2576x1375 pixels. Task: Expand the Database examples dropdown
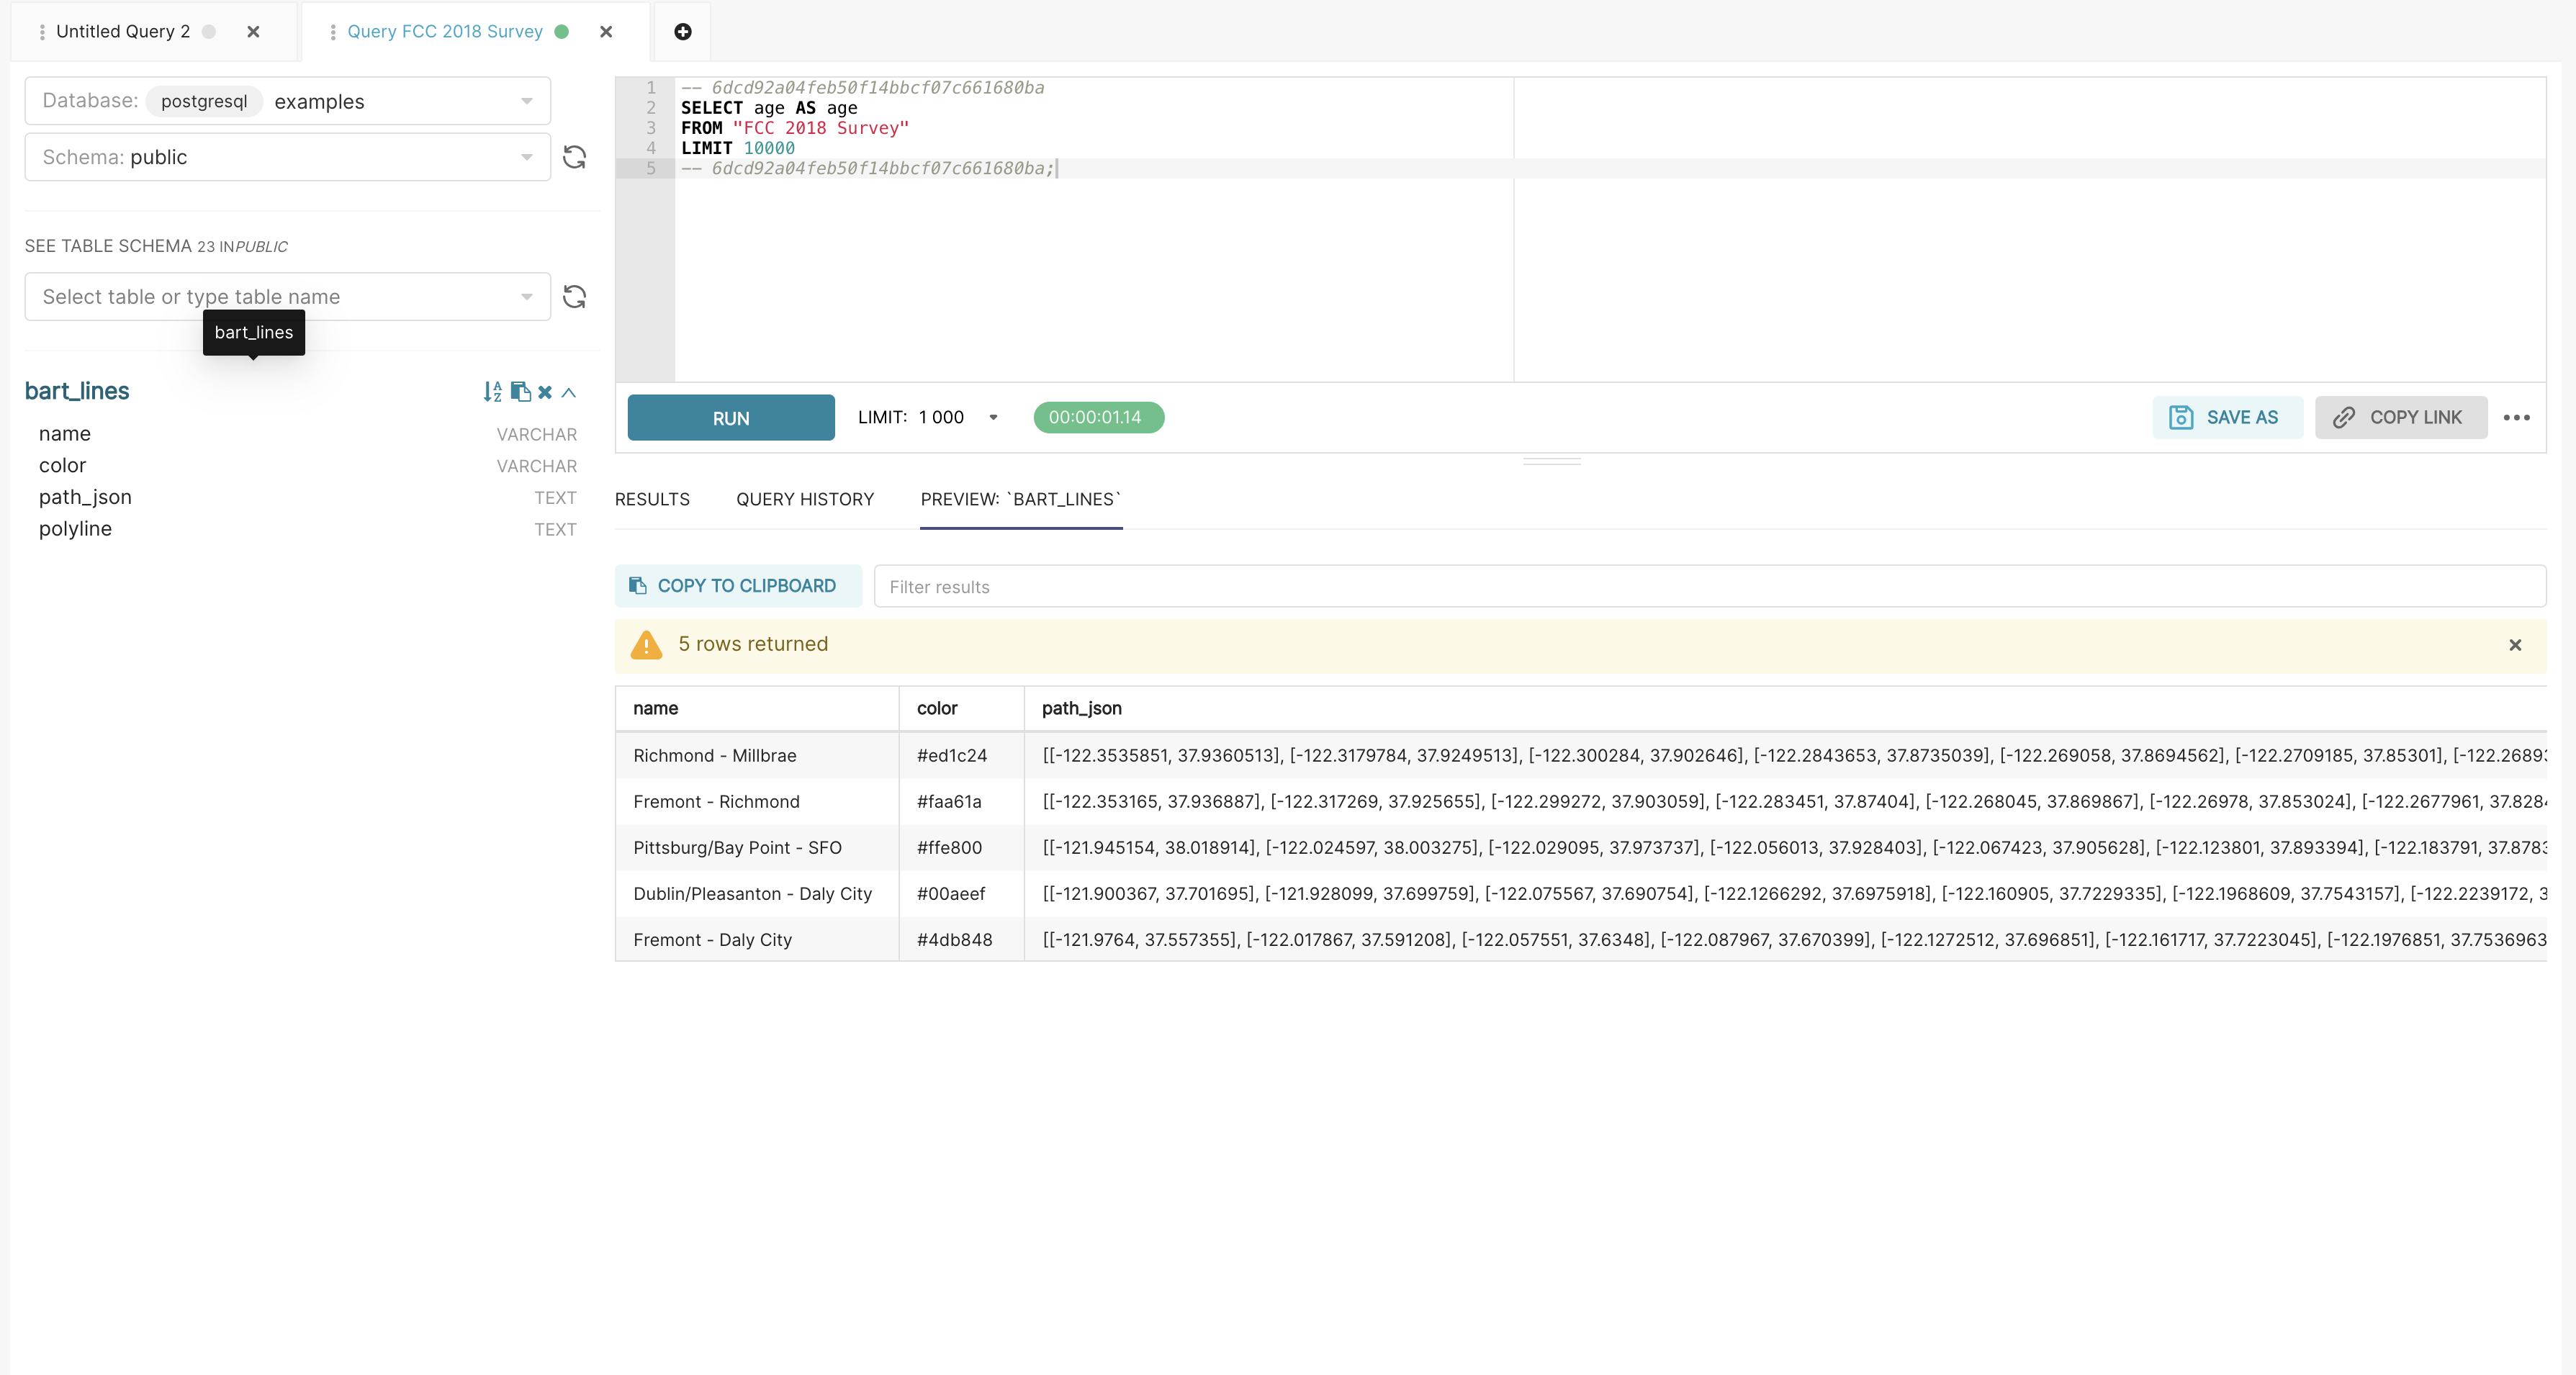pos(527,100)
